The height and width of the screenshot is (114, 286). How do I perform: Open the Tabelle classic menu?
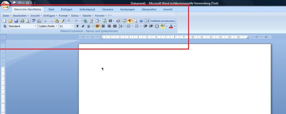[88, 16]
